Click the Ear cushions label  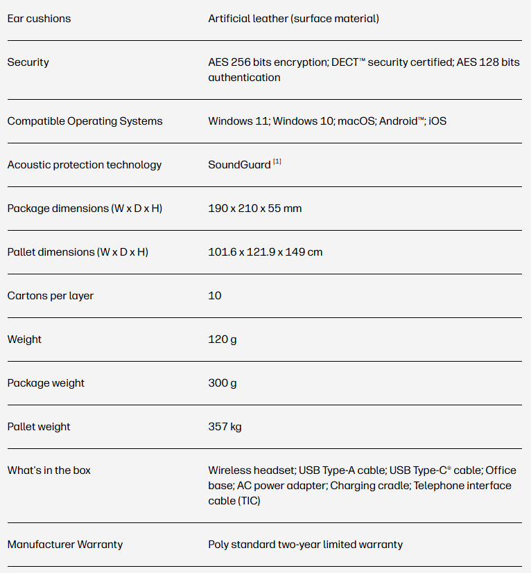pyautogui.click(x=39, y=19)
